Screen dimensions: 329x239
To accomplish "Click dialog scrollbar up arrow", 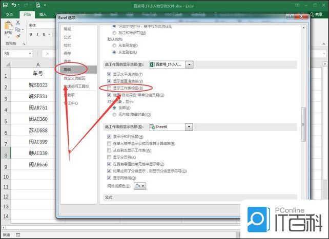I will [x=303, y=28].
